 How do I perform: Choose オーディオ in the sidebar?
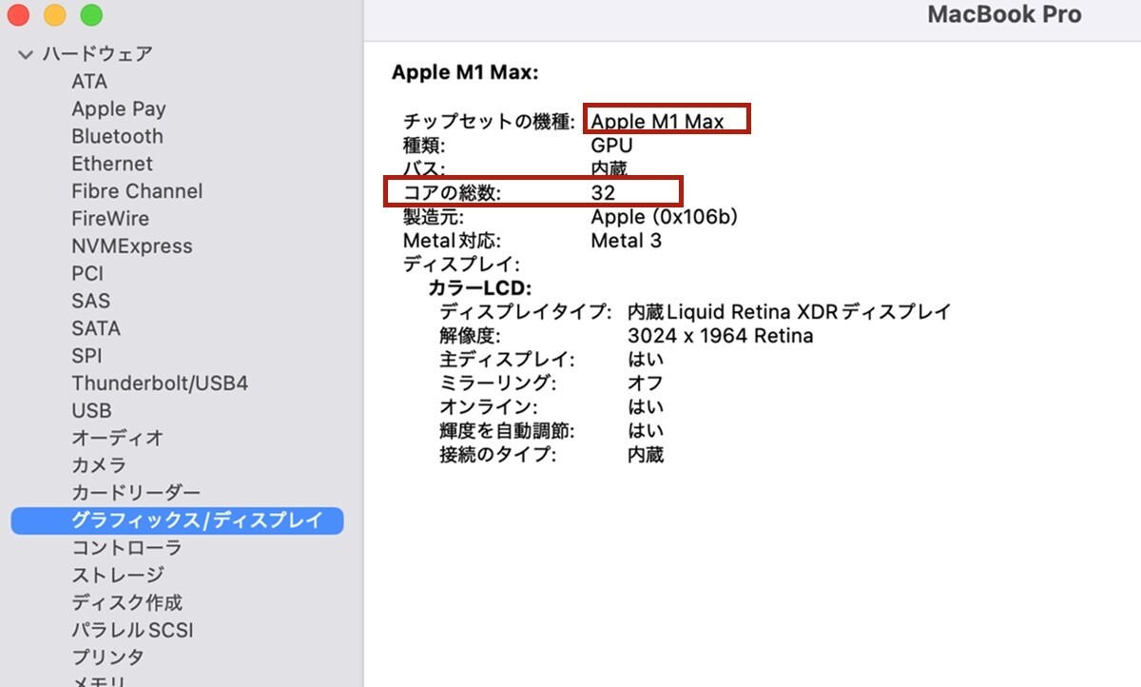click(x=118, y=438)
